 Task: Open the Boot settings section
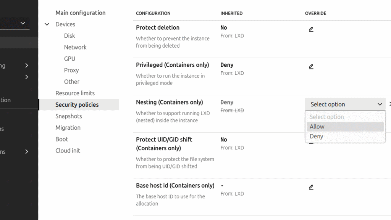tap(62, 139)
